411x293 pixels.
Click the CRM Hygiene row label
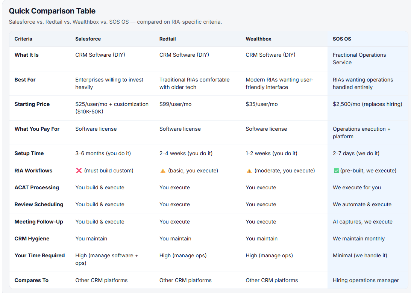pyautogui.click(x=32, y=239)
